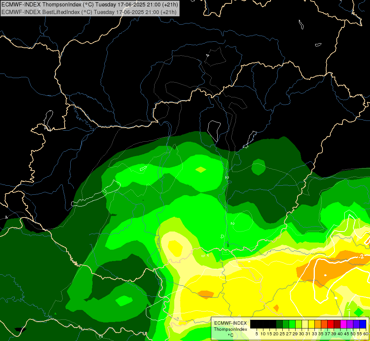Click the legend scale value 60
This screenshot has height=341, width=370.
(366, 334)
